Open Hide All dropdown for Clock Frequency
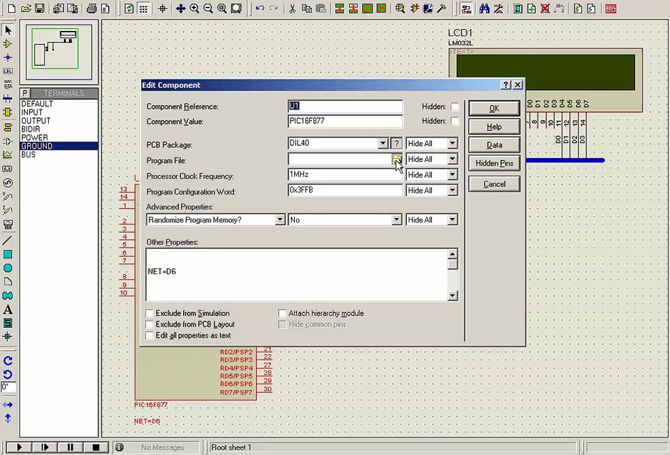The height and width of the screenshot is (455, 670). coord(452,174)
